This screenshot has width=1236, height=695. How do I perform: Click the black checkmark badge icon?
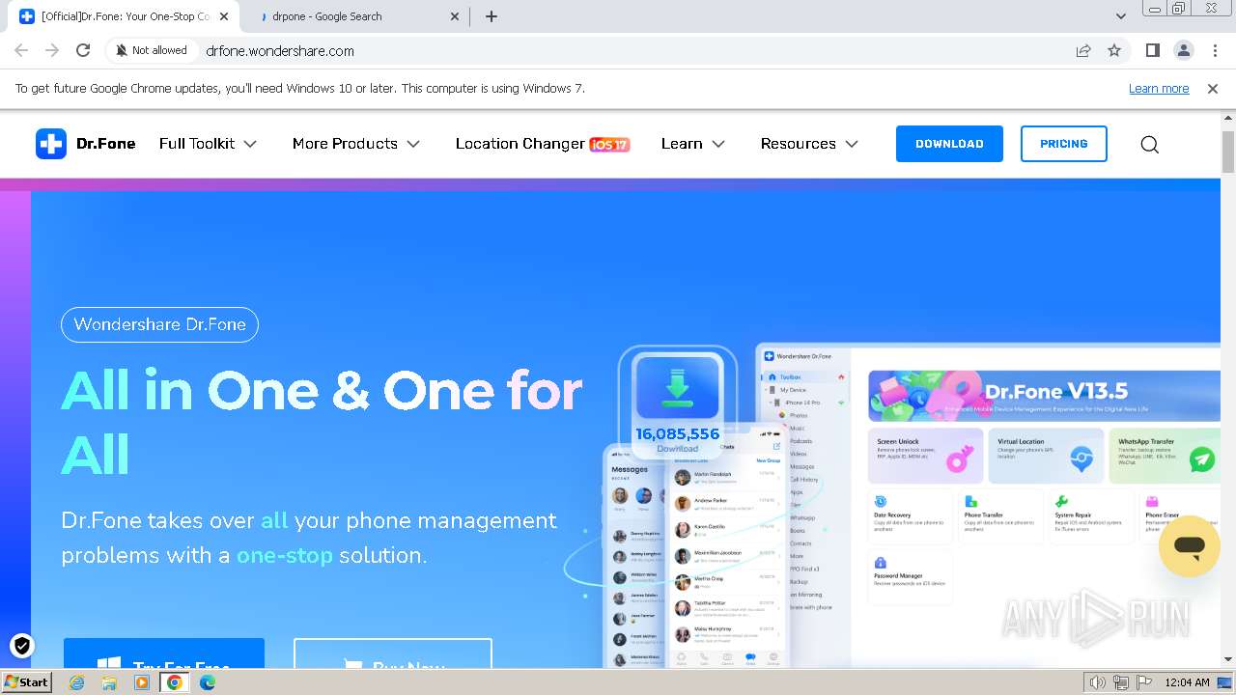click(21, 646)
